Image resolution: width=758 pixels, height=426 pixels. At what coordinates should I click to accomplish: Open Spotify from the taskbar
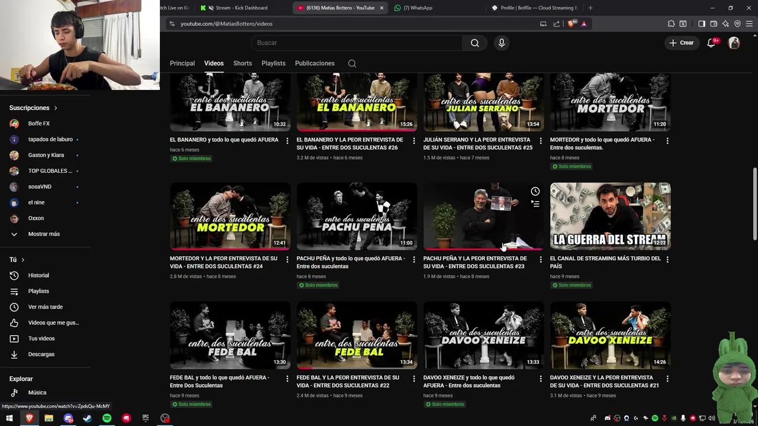[x=107, y=418]
